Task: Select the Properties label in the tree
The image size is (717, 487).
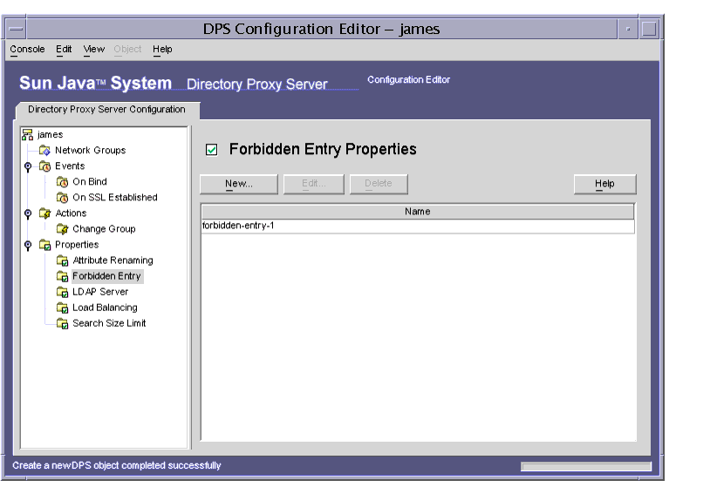Action: 77,245
